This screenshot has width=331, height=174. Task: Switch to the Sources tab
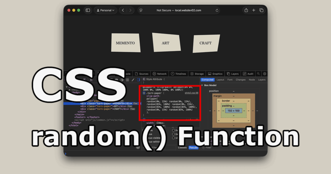(x=142, y=74)
